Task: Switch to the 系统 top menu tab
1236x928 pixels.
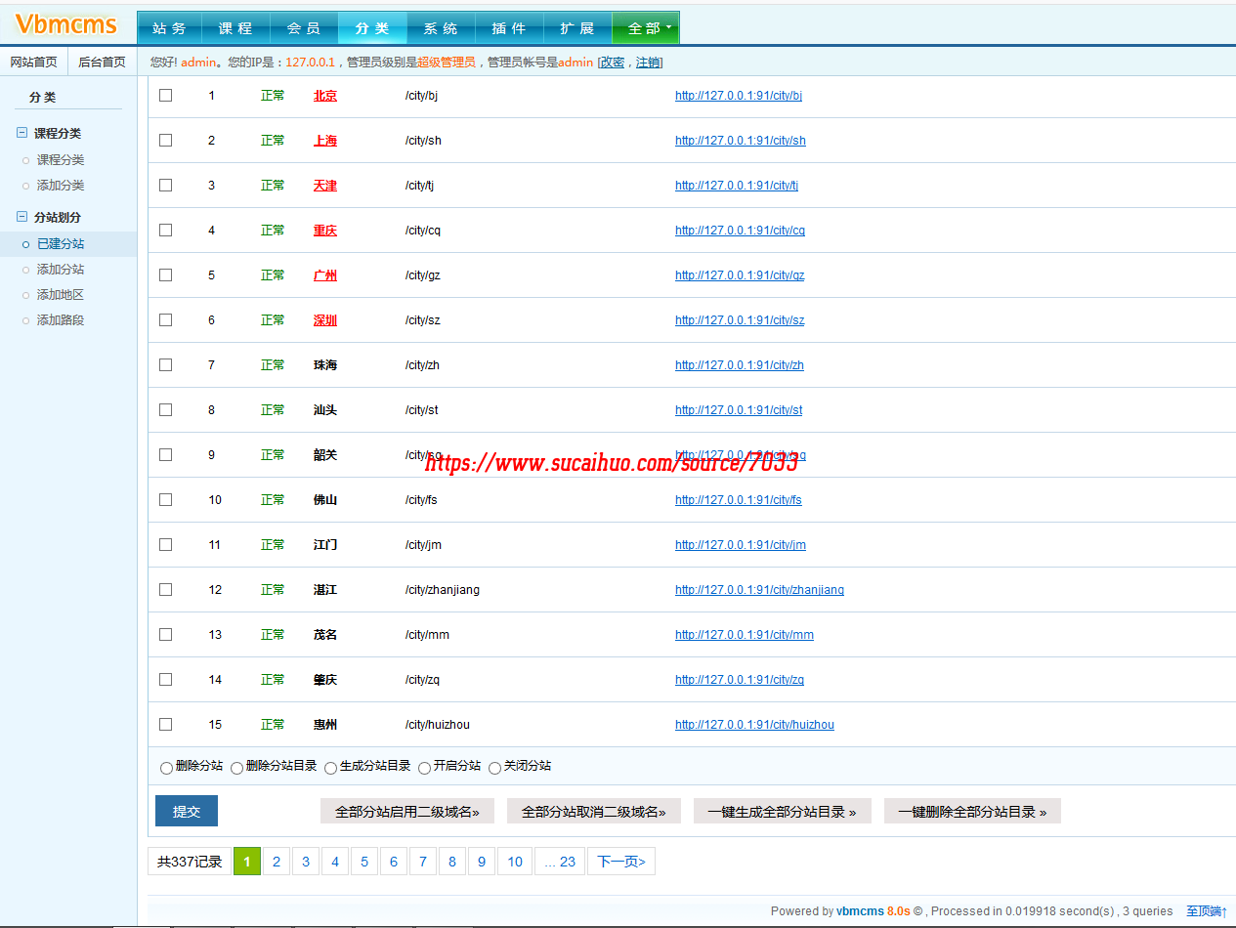Action: click(x=441, y=28)
